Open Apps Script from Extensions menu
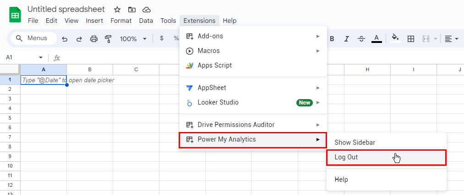Image resolution: width=464 pixels, height=195 pixels. (x=214, y=65)
